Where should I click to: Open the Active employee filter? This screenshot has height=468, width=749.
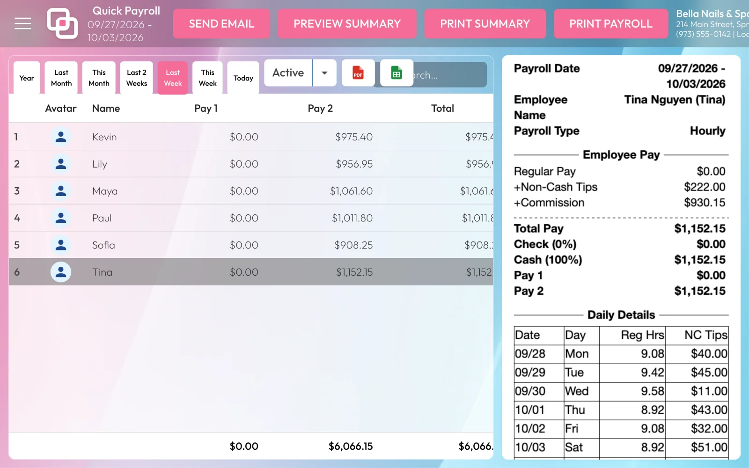288,73
